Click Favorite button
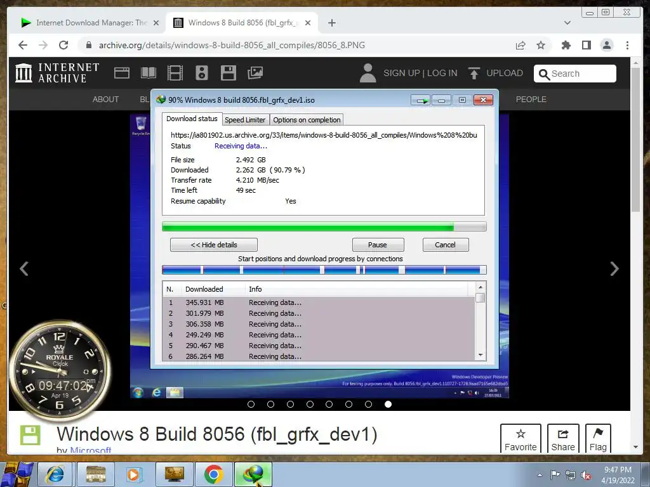 pos(521,439)
